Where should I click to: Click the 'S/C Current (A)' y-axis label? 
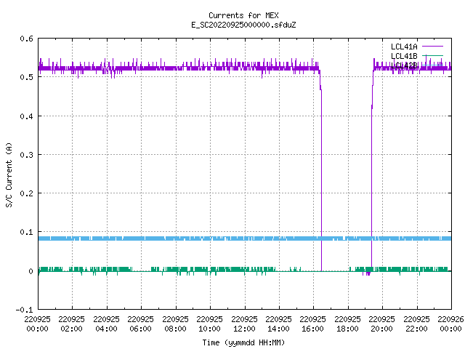point(9,175)
